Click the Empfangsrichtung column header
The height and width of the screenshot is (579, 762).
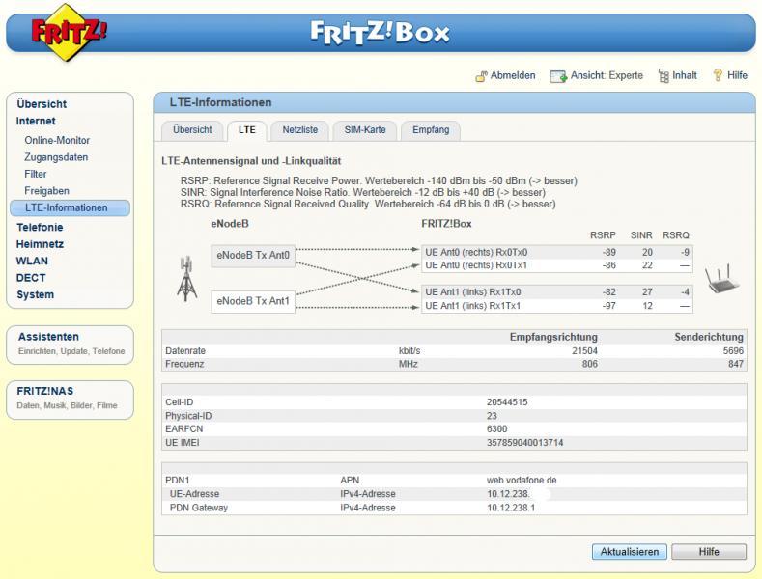[553, 337]
